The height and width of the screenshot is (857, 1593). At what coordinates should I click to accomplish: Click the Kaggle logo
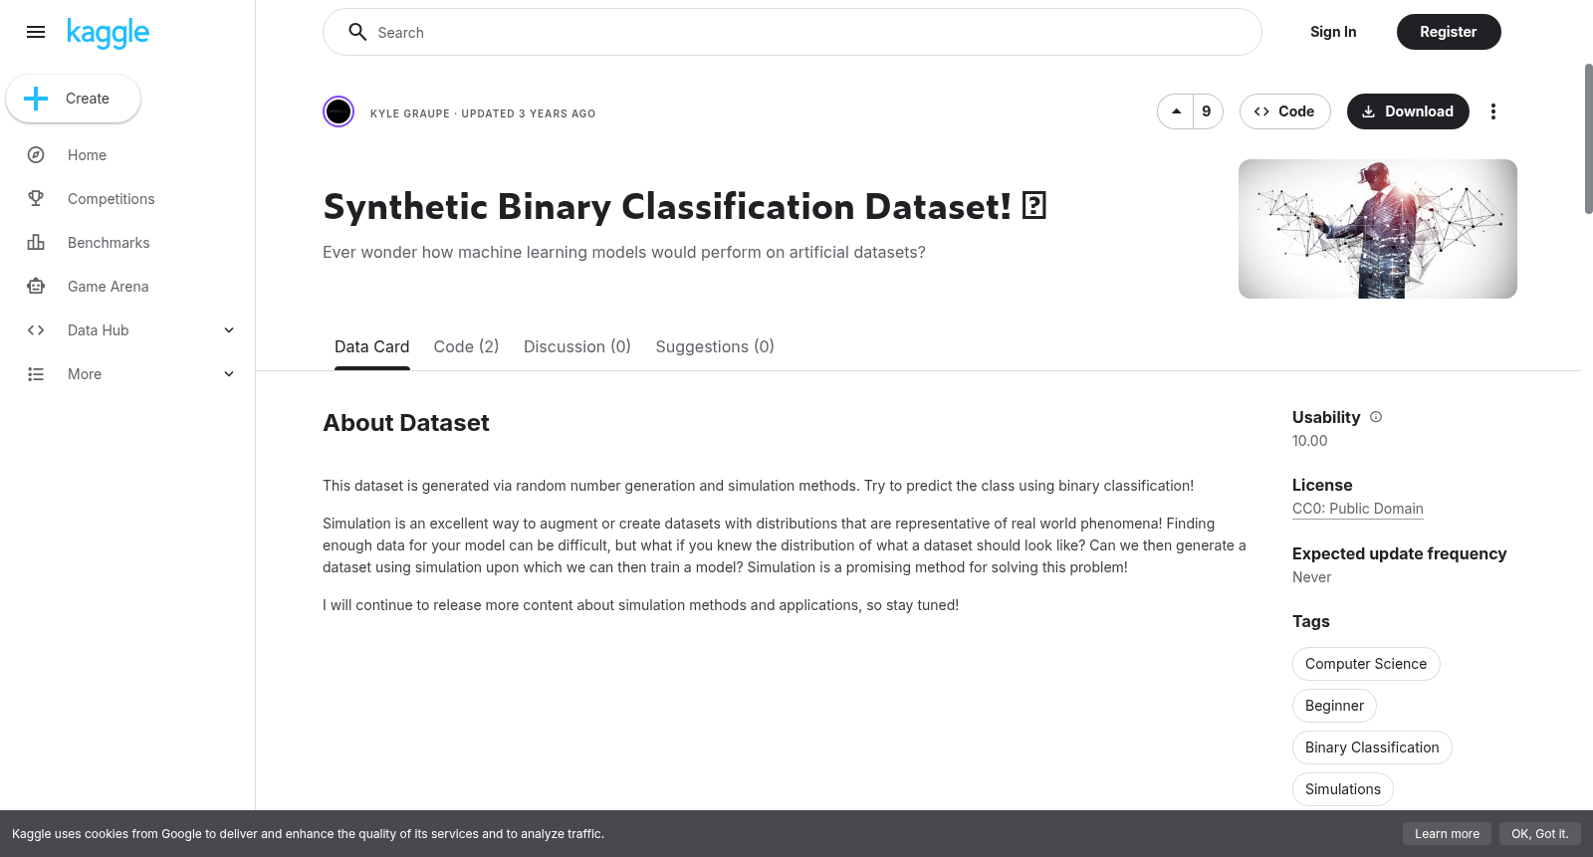[108, 33]
